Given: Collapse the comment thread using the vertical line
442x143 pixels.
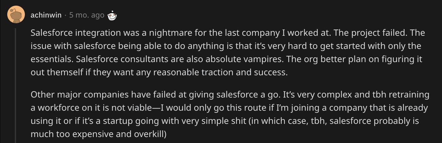Looking at the screenshot, I should pos(15,85).
